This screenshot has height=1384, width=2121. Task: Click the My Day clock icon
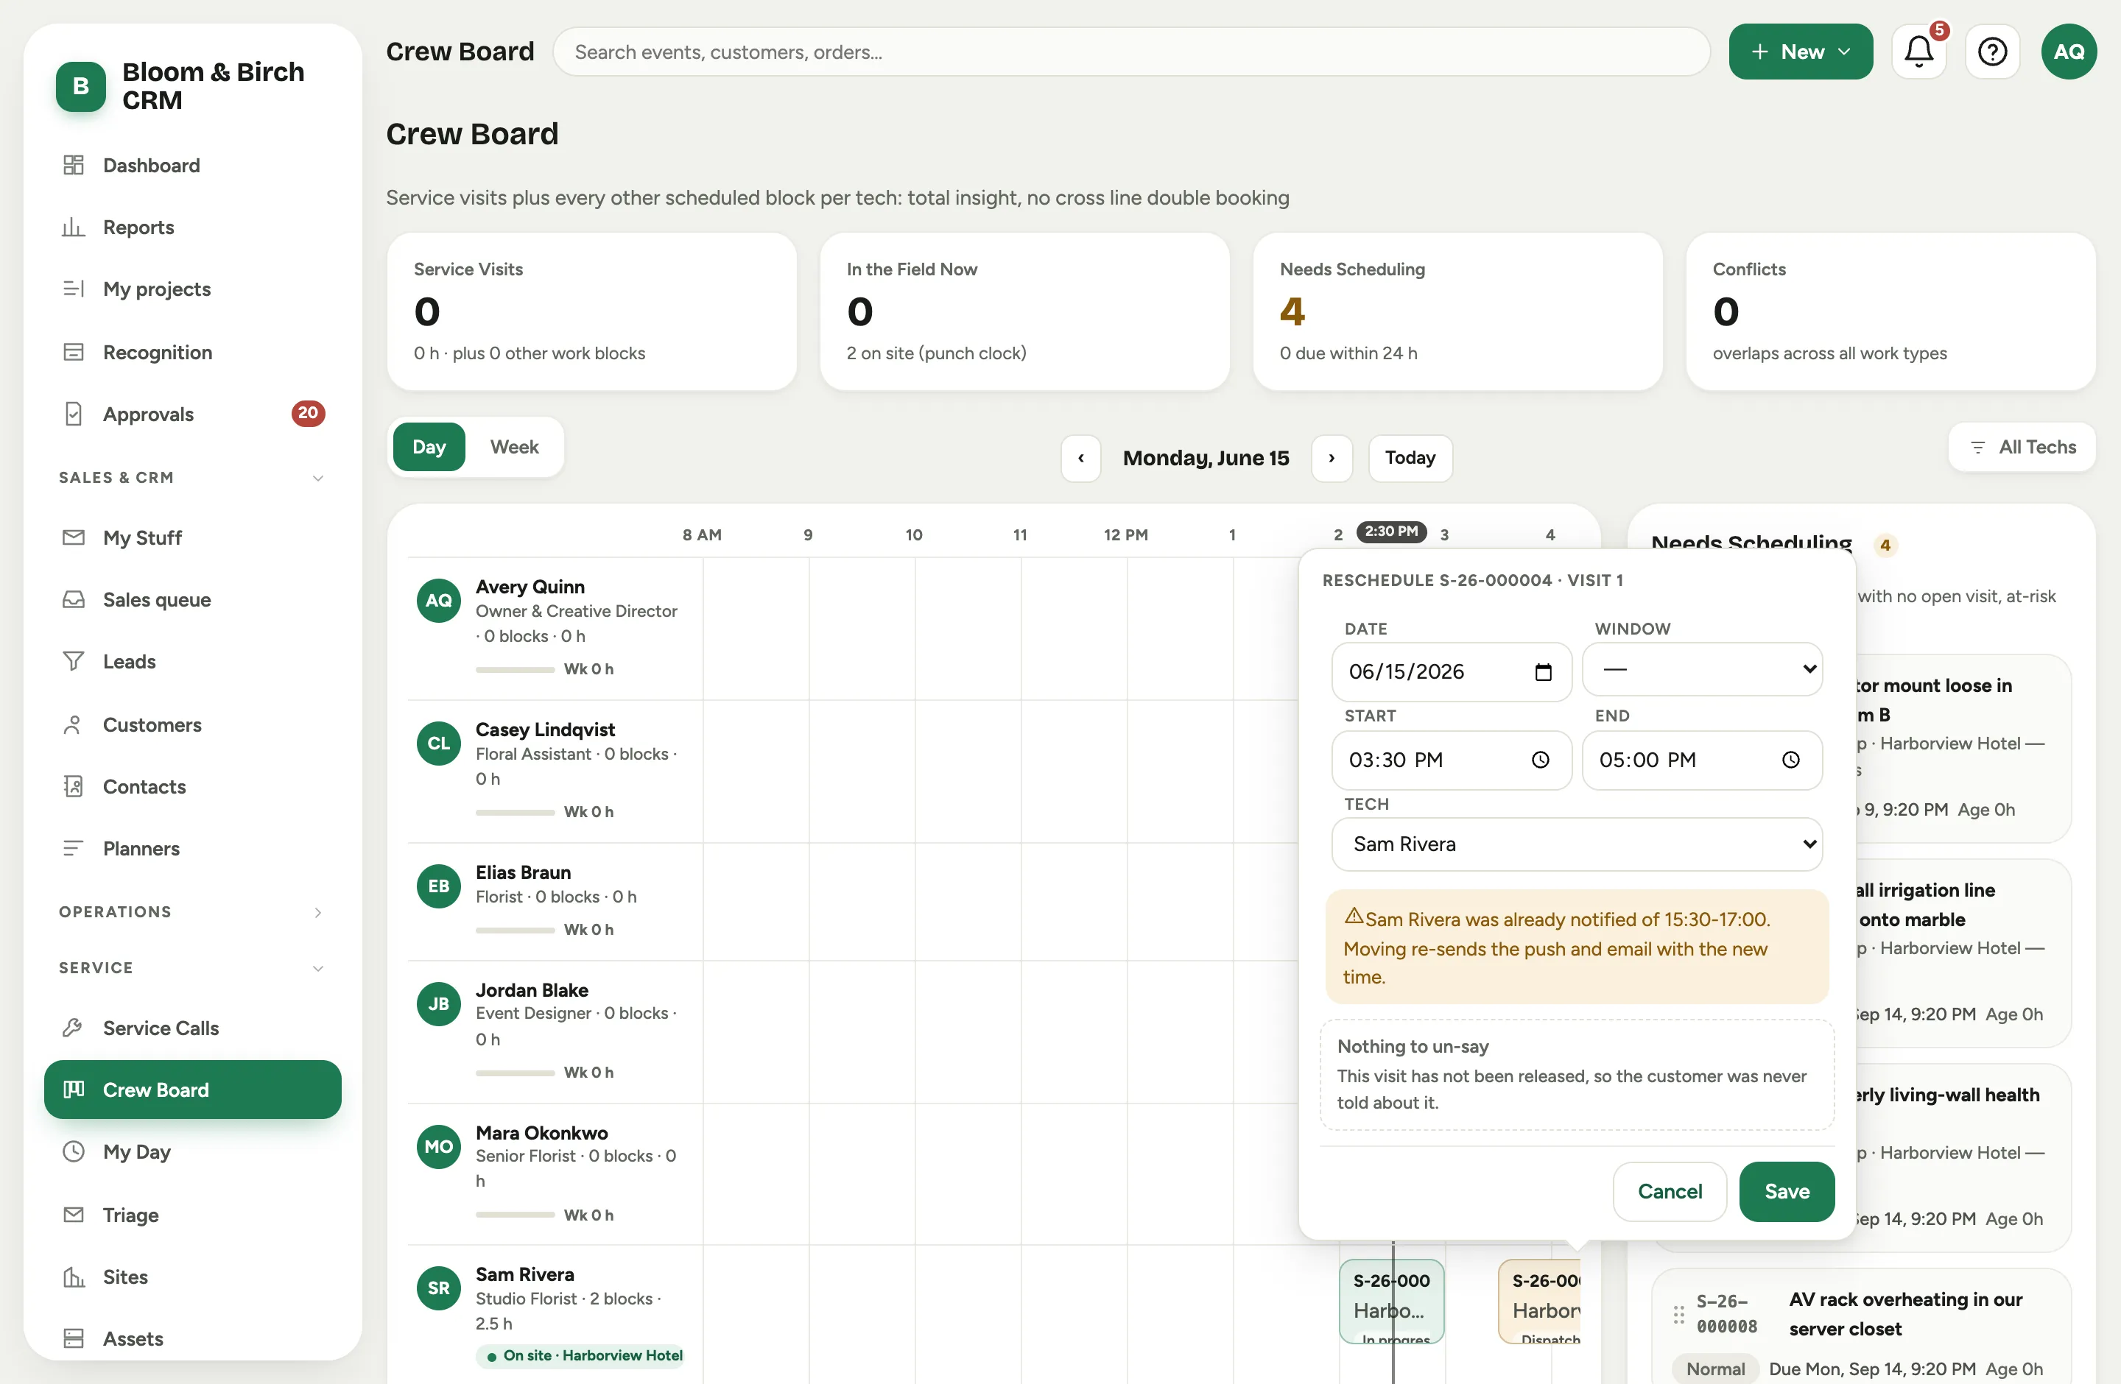coord(73,1151)
